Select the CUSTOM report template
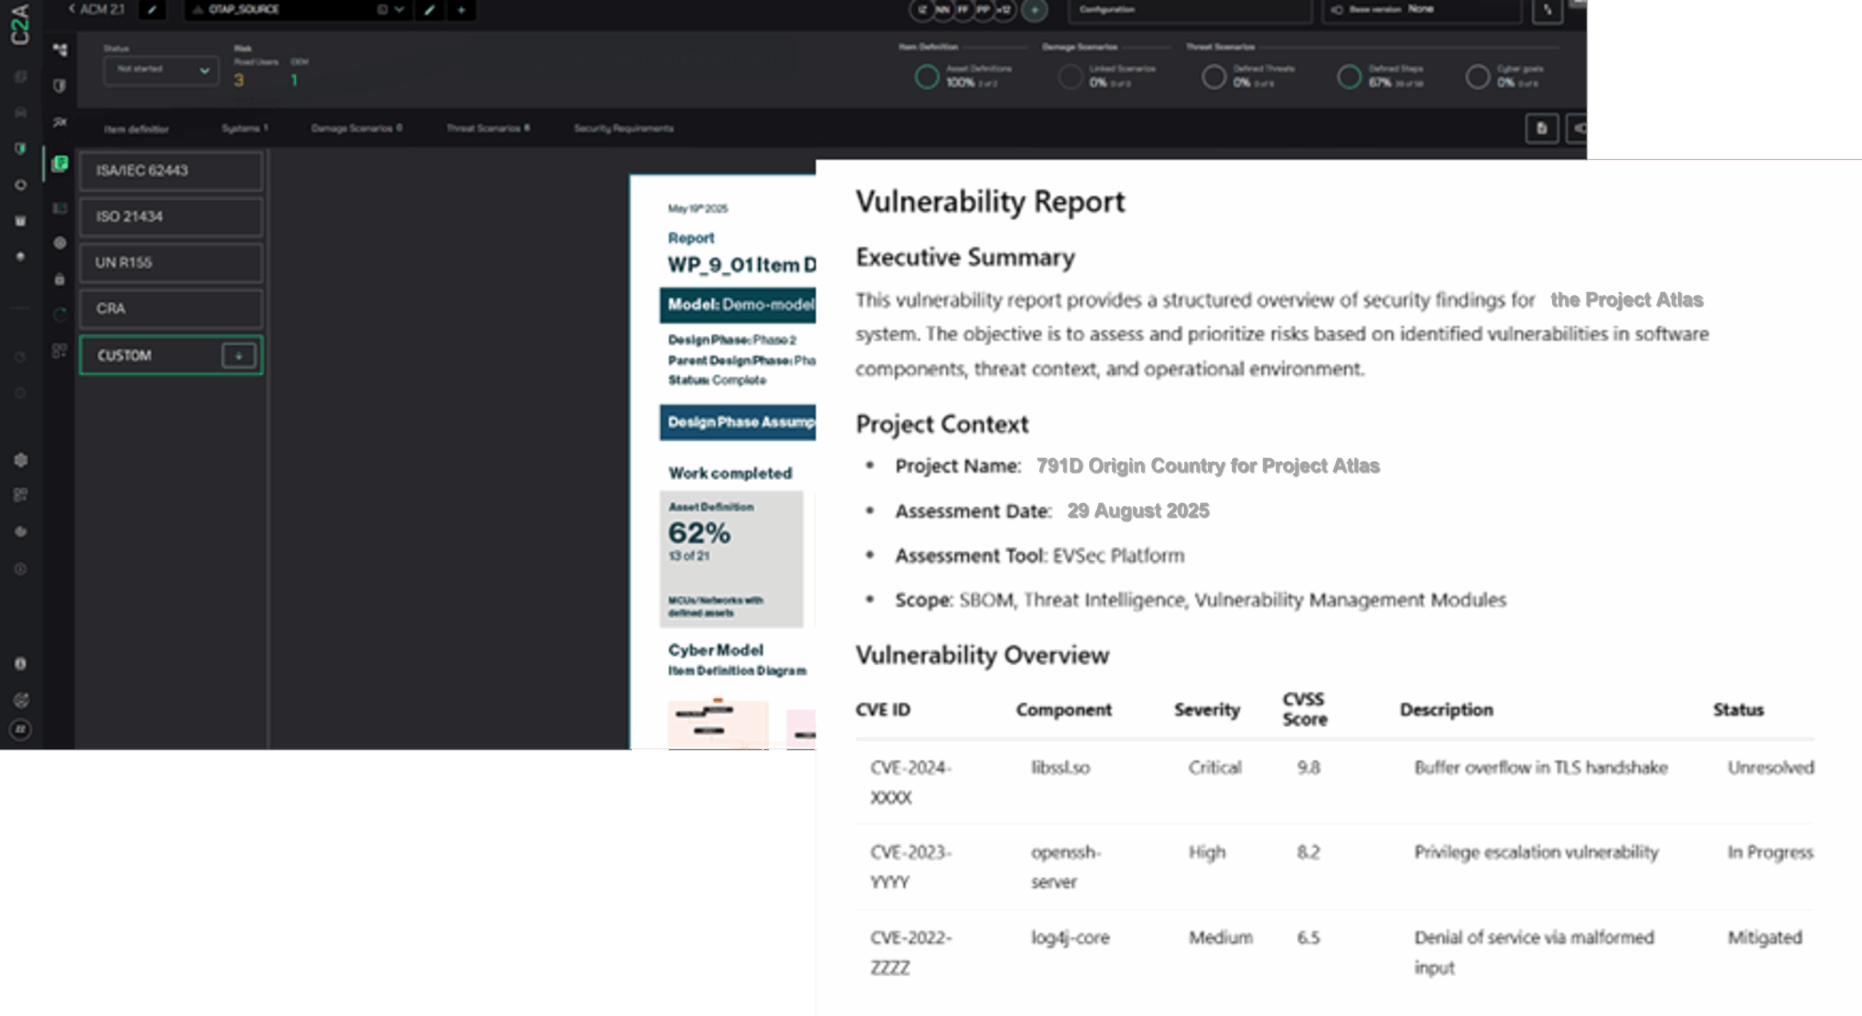Viewport: 1862px width, 1016px height. [x=171, y=356]
